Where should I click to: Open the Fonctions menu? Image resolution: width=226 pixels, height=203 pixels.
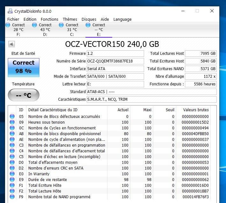pyautogui.click(x=49, y=19)
